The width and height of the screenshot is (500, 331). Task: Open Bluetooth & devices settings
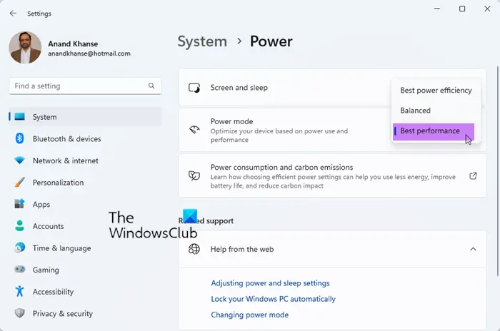pyautogui.click(x=85, y=138)
